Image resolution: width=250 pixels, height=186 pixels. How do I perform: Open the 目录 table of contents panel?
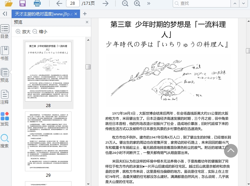5,31
